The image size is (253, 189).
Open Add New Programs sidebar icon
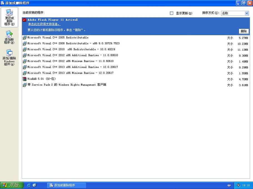pyautogui.click(x=9, y=37)
